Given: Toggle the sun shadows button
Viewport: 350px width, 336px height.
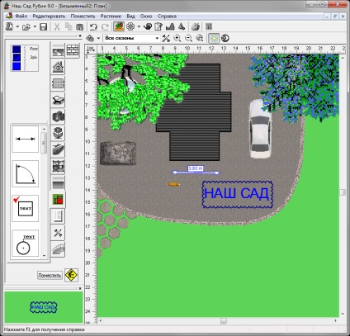Looking at the screenshot, I should tap(214, 38).
